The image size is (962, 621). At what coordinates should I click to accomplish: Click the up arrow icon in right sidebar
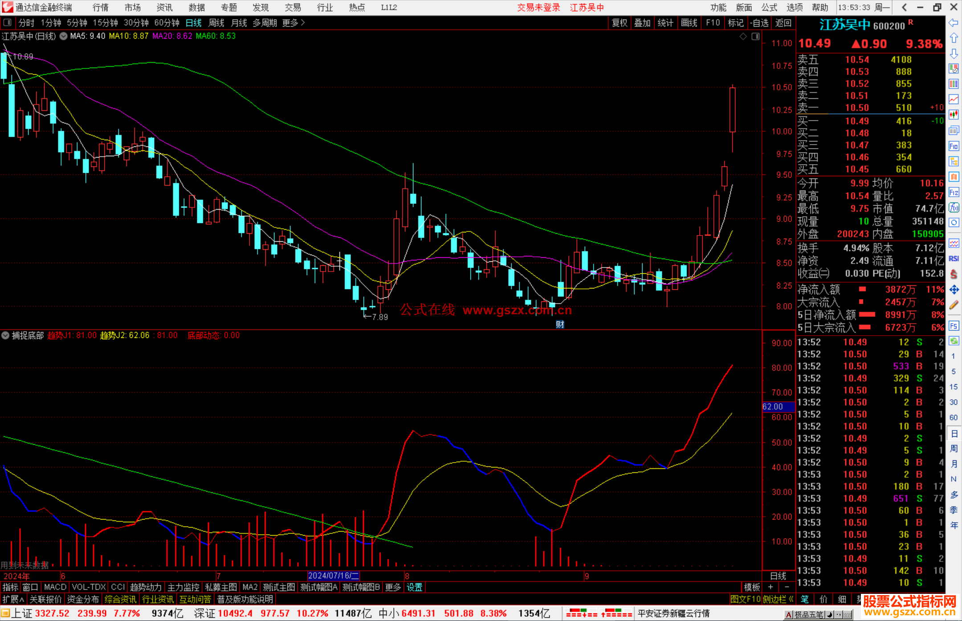pos(954,38)
